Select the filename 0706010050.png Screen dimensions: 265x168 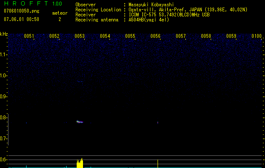click(21, 11)
